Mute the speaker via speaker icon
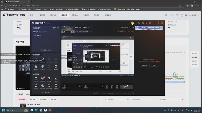Viewport: 202px width, 113px height. coord(85,86)
